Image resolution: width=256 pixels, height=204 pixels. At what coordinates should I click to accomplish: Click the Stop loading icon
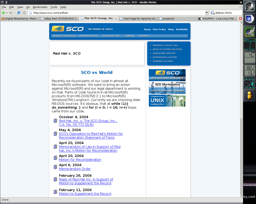pyautogui.click(x=24, y=13)
